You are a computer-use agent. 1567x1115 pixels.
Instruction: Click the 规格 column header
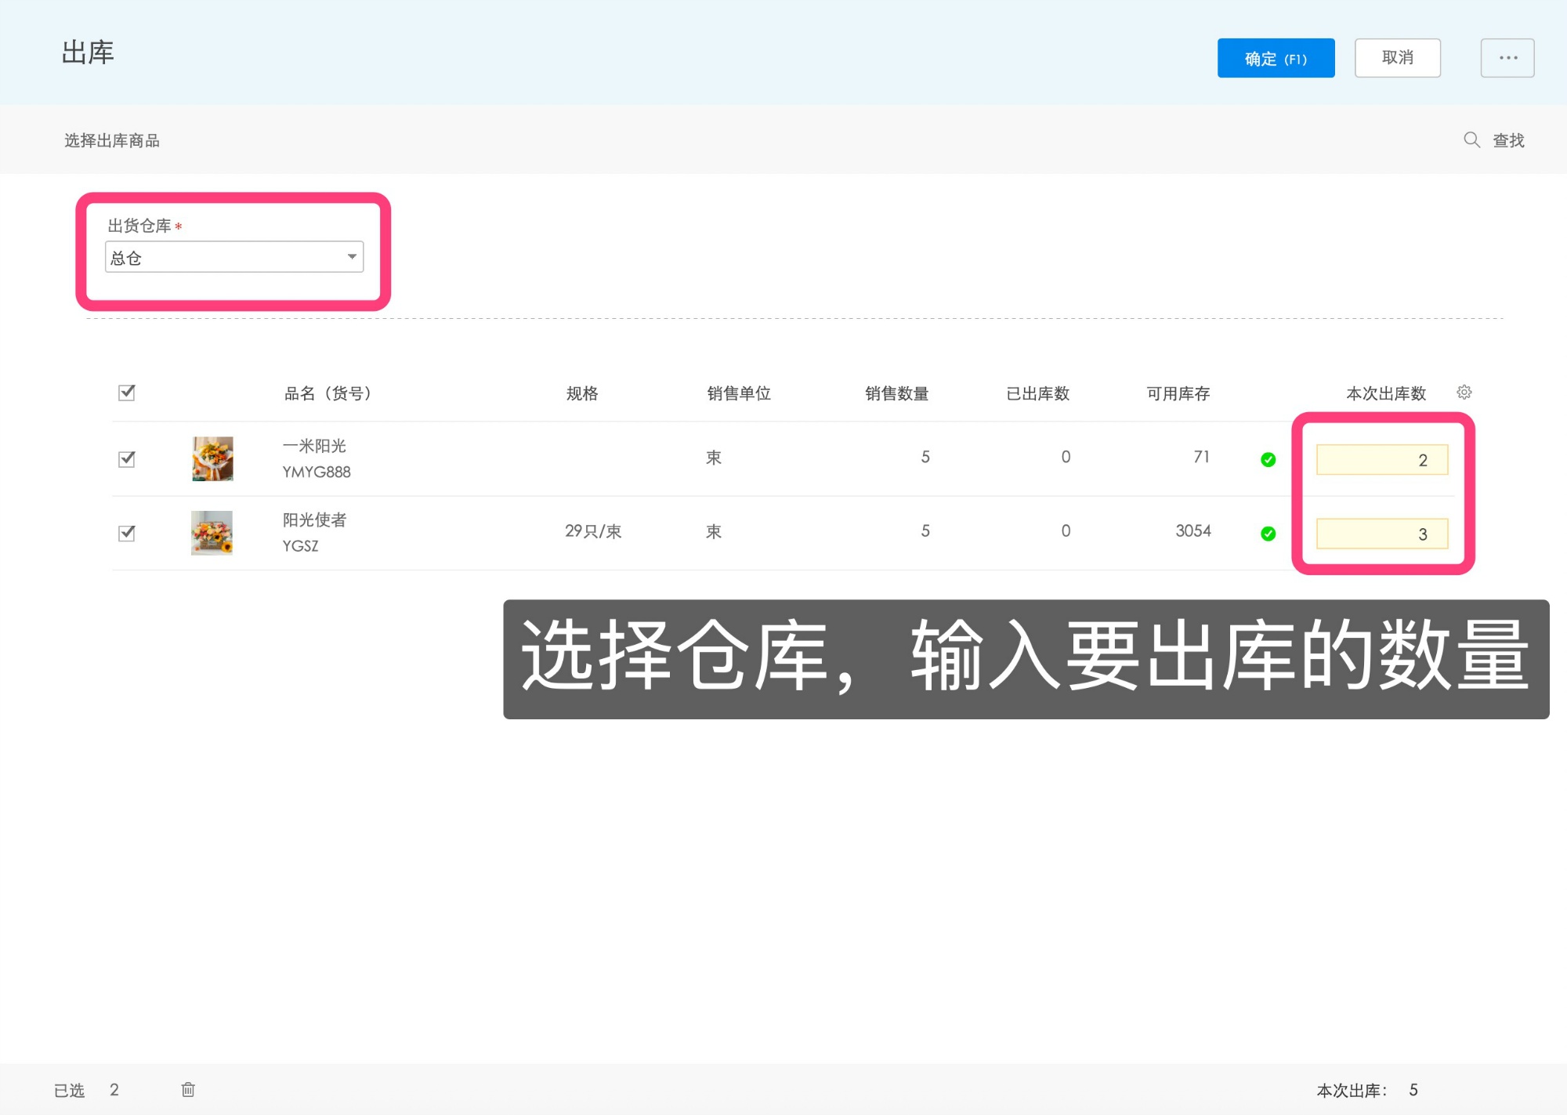pos(582,393)
